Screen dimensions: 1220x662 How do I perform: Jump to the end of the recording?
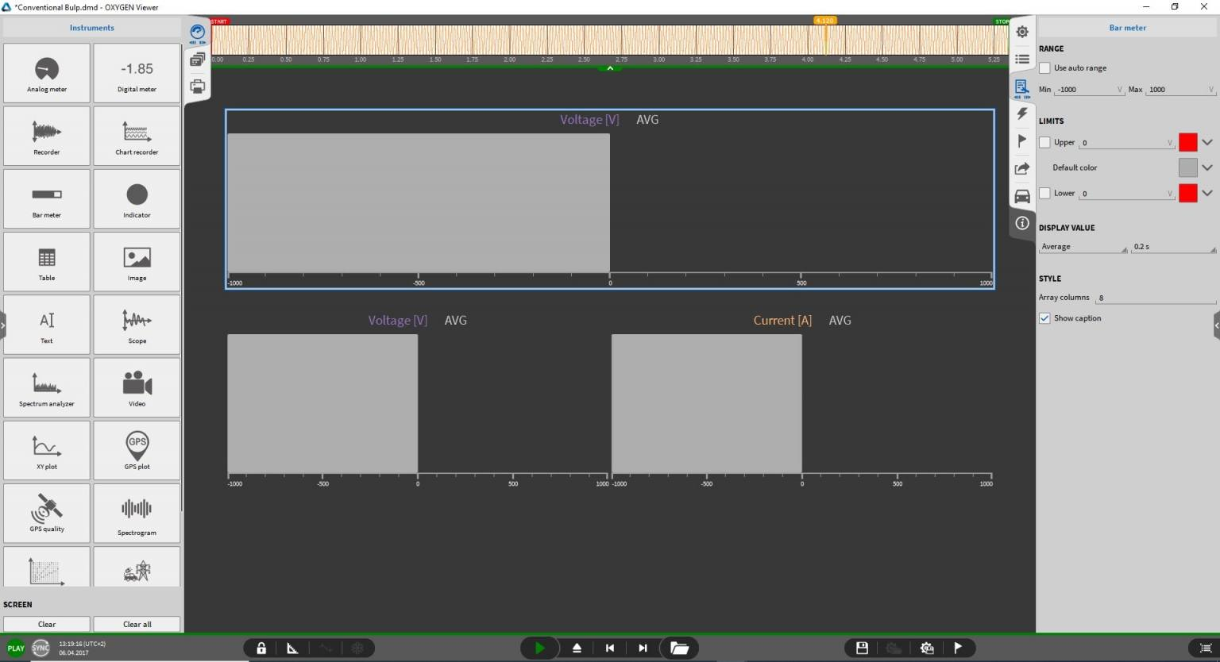[x=643, y=648]
